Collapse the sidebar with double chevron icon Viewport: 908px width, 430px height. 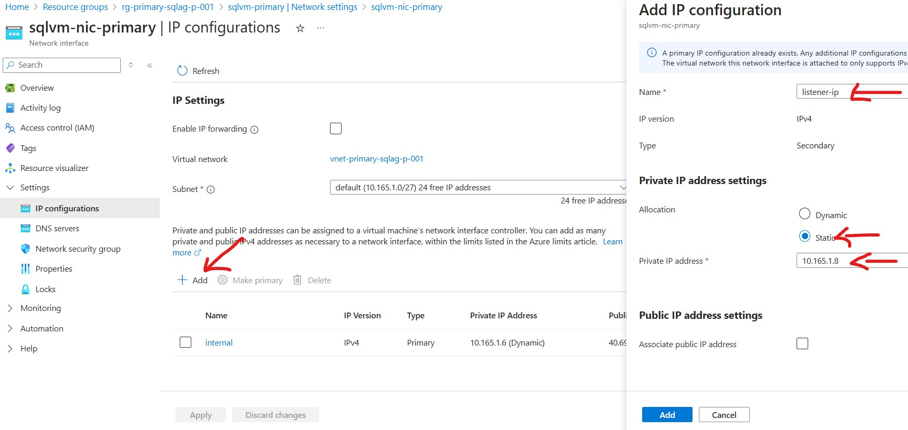[150, 65]
